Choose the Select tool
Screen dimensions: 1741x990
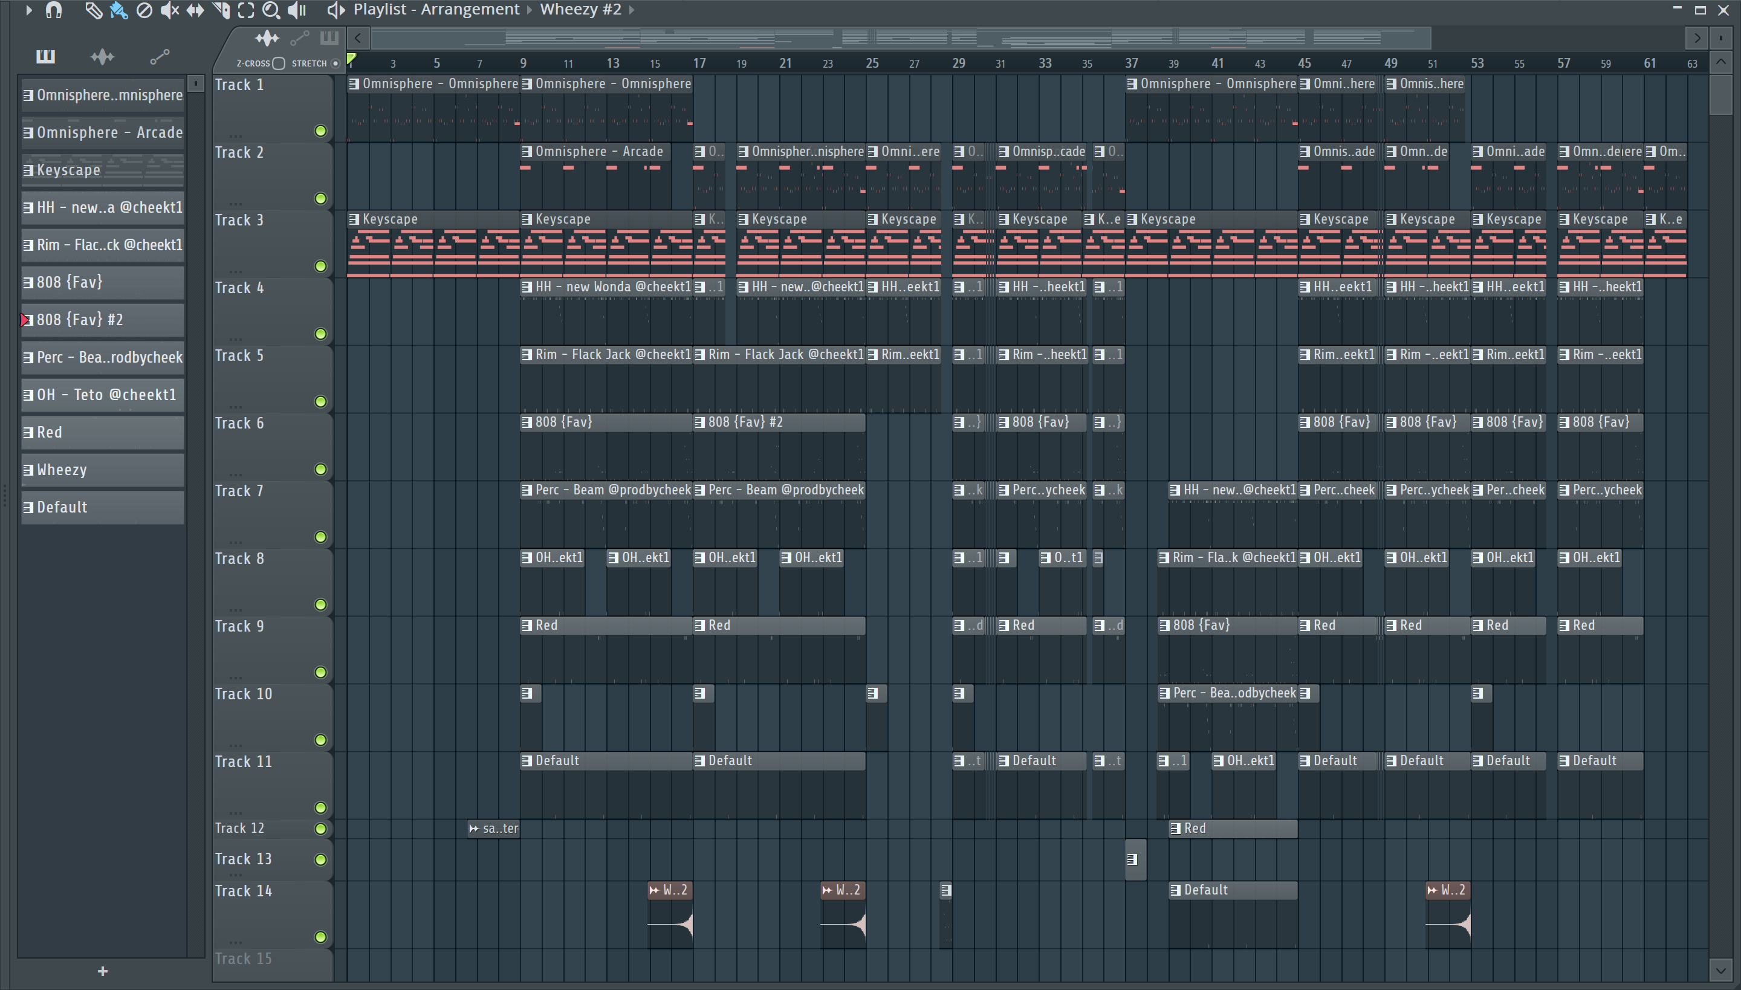coord(246,10)
